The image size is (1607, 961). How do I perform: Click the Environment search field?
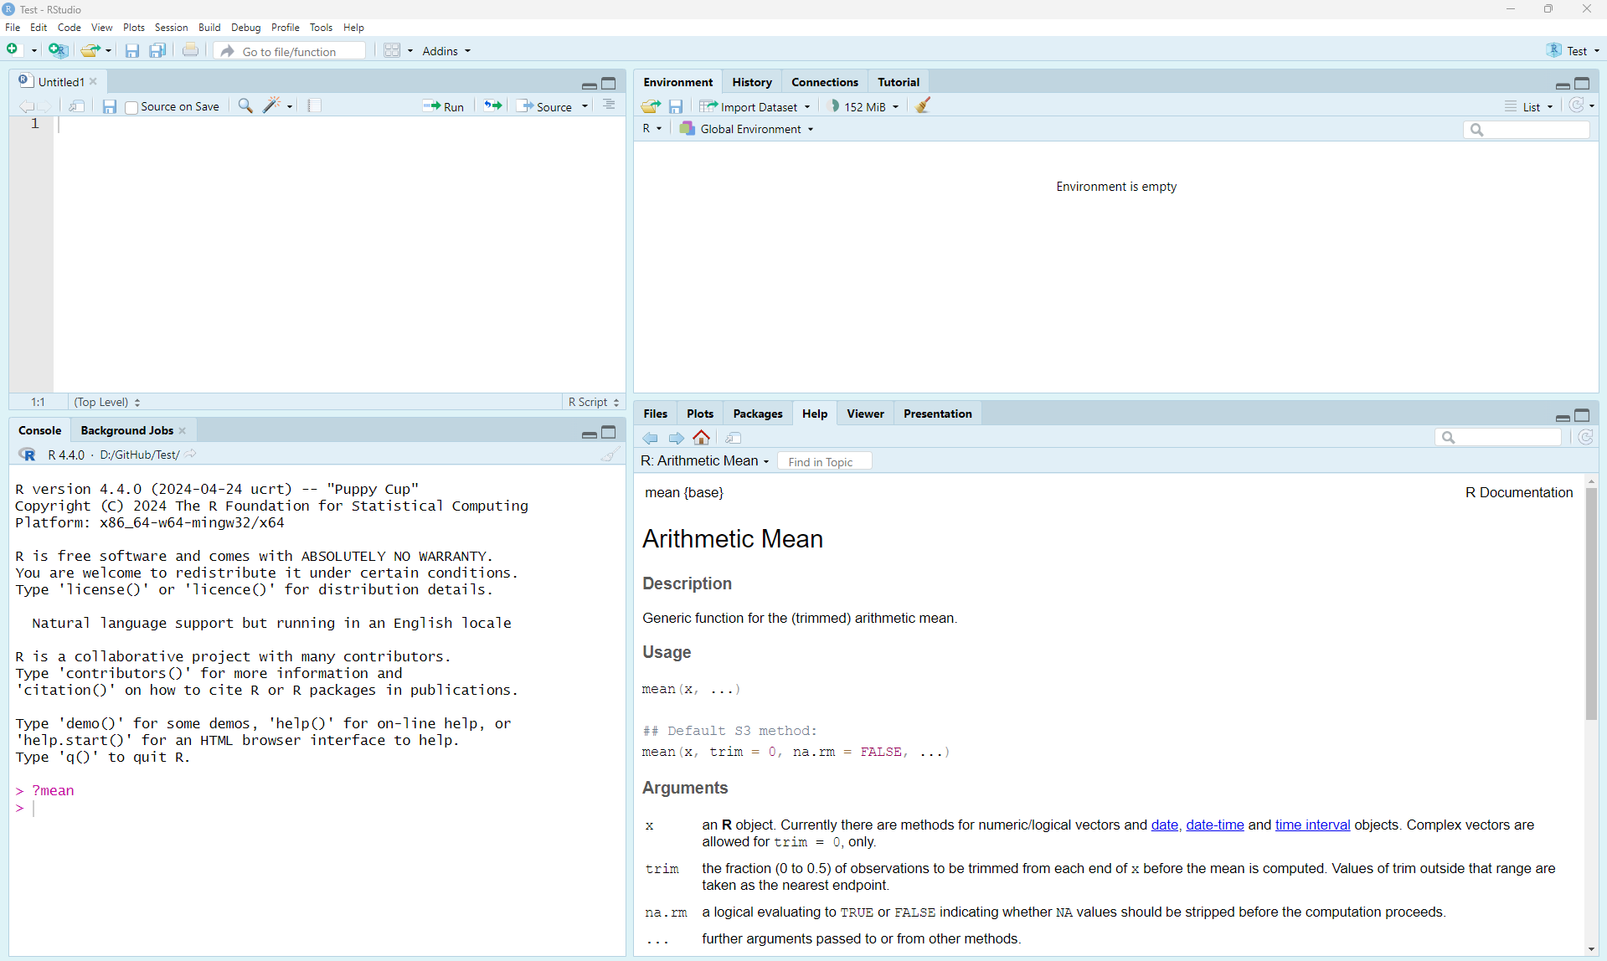coord(1527,129)
